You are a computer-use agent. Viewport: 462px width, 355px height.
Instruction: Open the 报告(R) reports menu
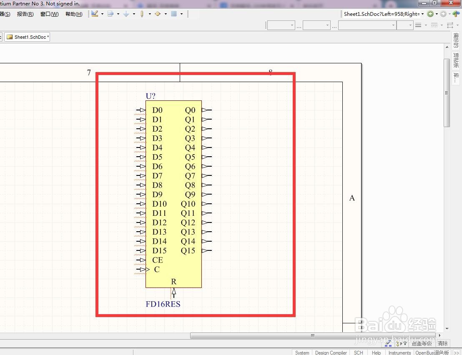click(25, 14)
